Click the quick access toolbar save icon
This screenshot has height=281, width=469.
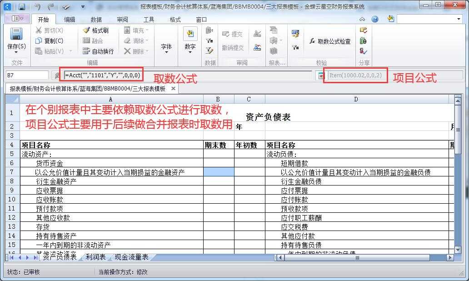click(x=22, y=7)
